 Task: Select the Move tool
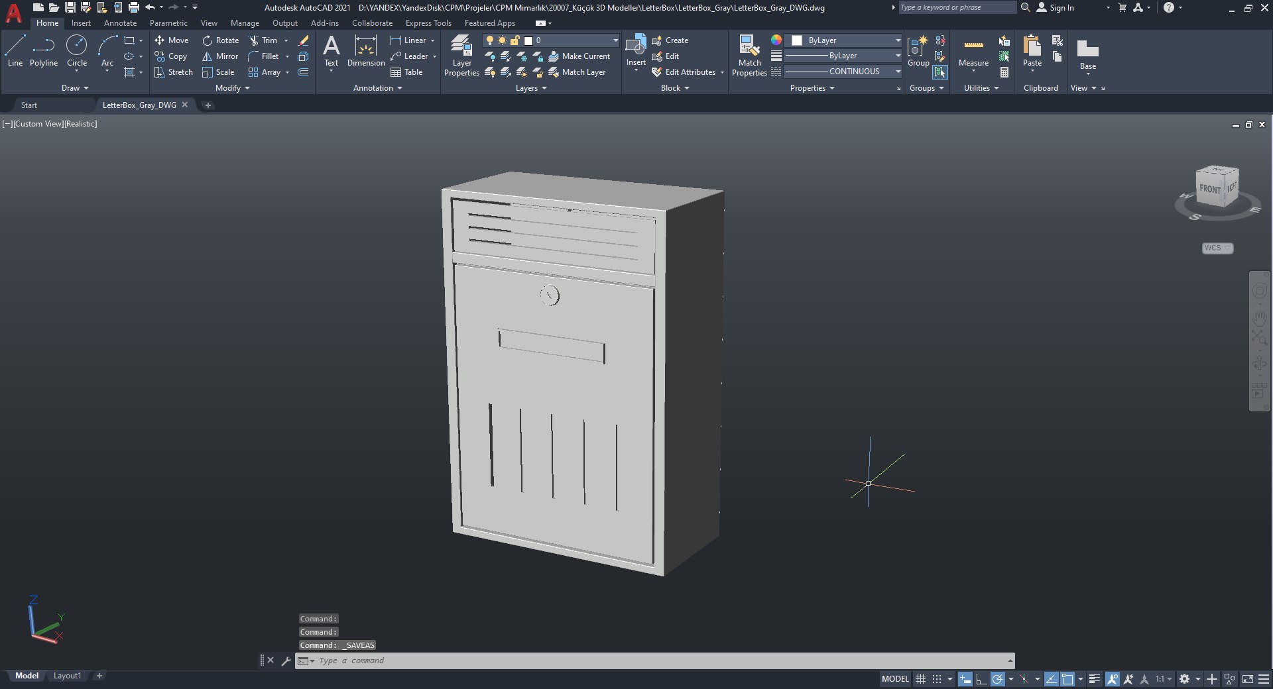point(172,40)
